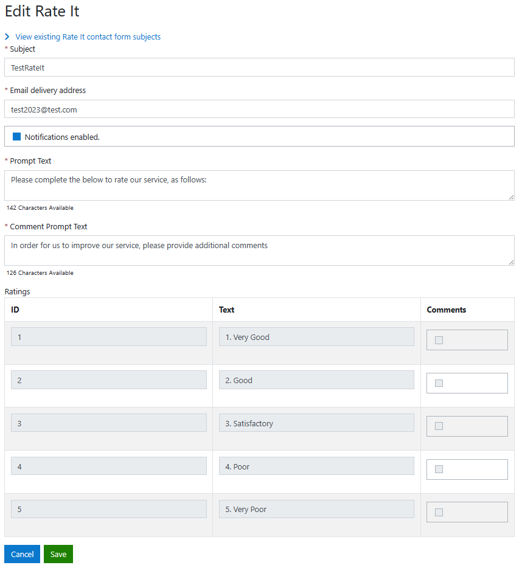Check Comments box for Satisfactory rating
522x568 pixels.
(x=439, y=426)
